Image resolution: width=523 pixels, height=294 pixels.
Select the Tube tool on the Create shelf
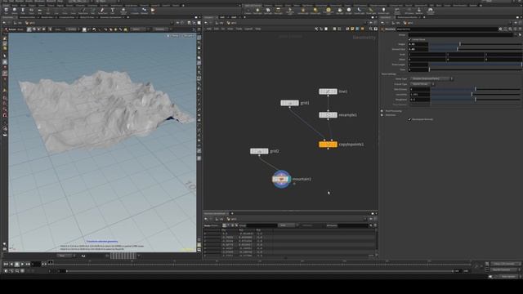[23, 11]
